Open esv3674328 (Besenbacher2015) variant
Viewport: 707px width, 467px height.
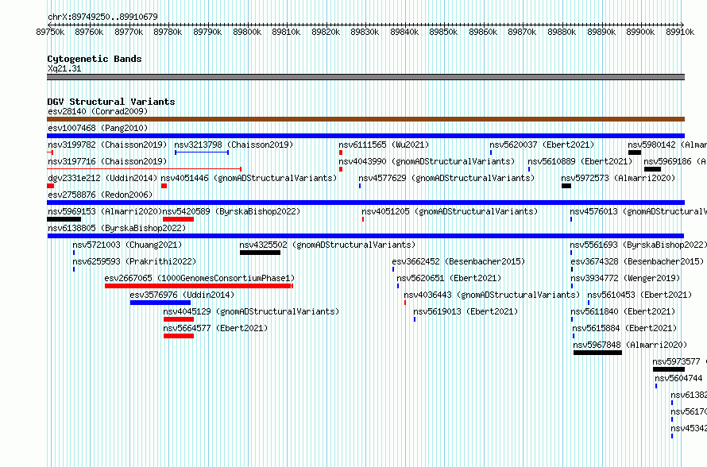click(637, 261)
